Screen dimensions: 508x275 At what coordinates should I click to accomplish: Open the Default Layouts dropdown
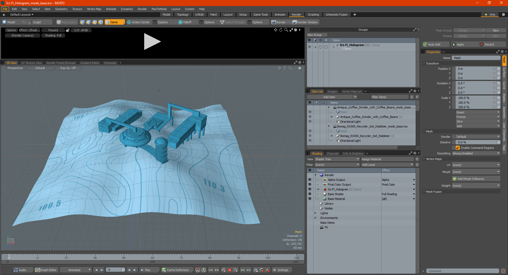(21, 15)
